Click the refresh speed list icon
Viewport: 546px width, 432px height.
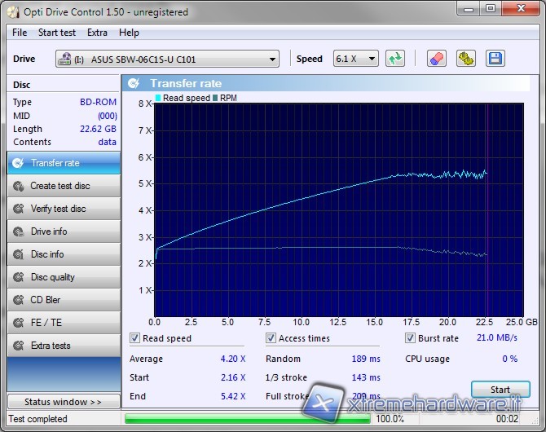coord(395,59)
